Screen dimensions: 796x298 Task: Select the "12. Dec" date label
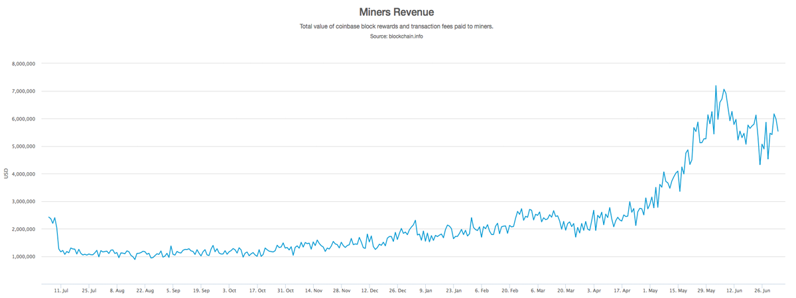(x=369, y=290)
